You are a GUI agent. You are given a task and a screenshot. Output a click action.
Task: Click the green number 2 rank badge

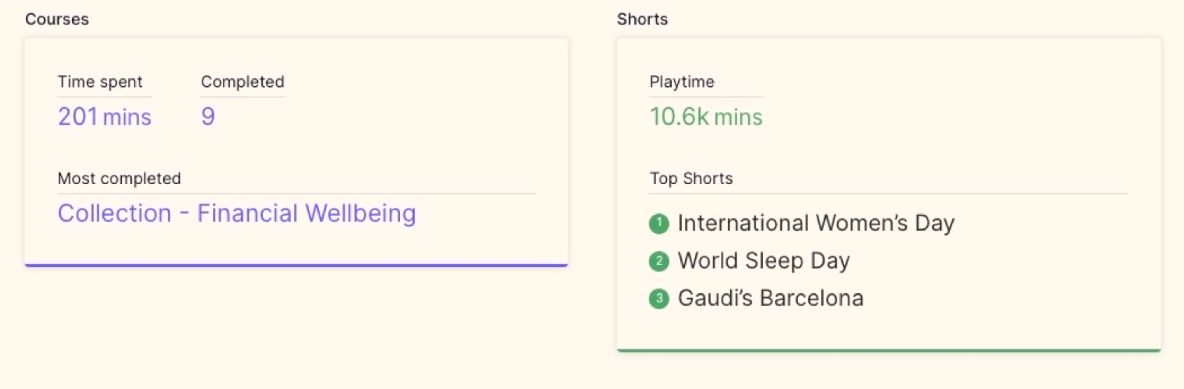[659, 262]
